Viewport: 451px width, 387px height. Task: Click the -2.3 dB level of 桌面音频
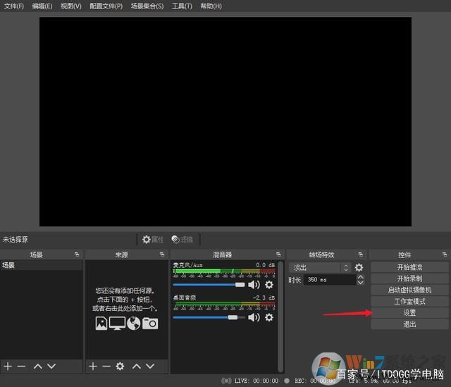264,297
